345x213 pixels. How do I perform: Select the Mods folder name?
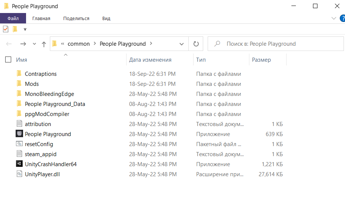coord(32,84)
